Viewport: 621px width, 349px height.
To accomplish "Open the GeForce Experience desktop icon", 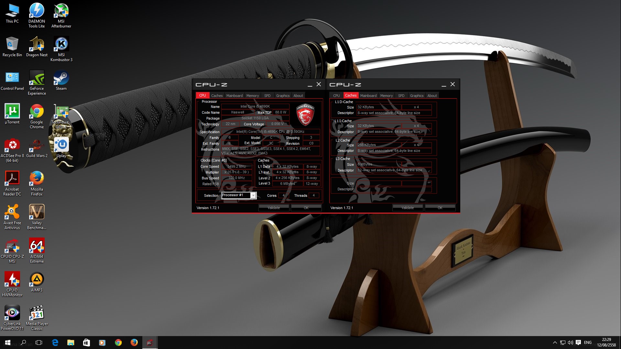I will [x=37, y=79].
